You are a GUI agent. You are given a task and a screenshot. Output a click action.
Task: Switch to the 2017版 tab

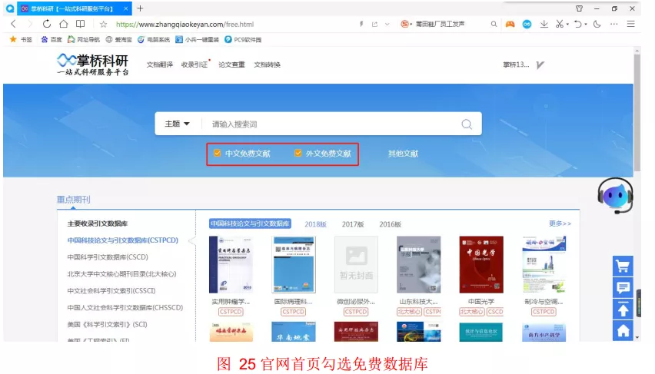(353, 224)
